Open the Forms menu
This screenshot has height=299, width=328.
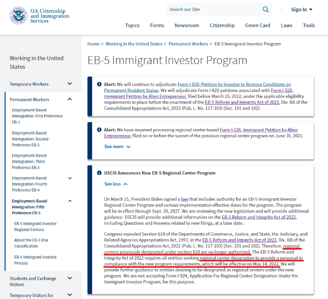click(x=157, y=25)
